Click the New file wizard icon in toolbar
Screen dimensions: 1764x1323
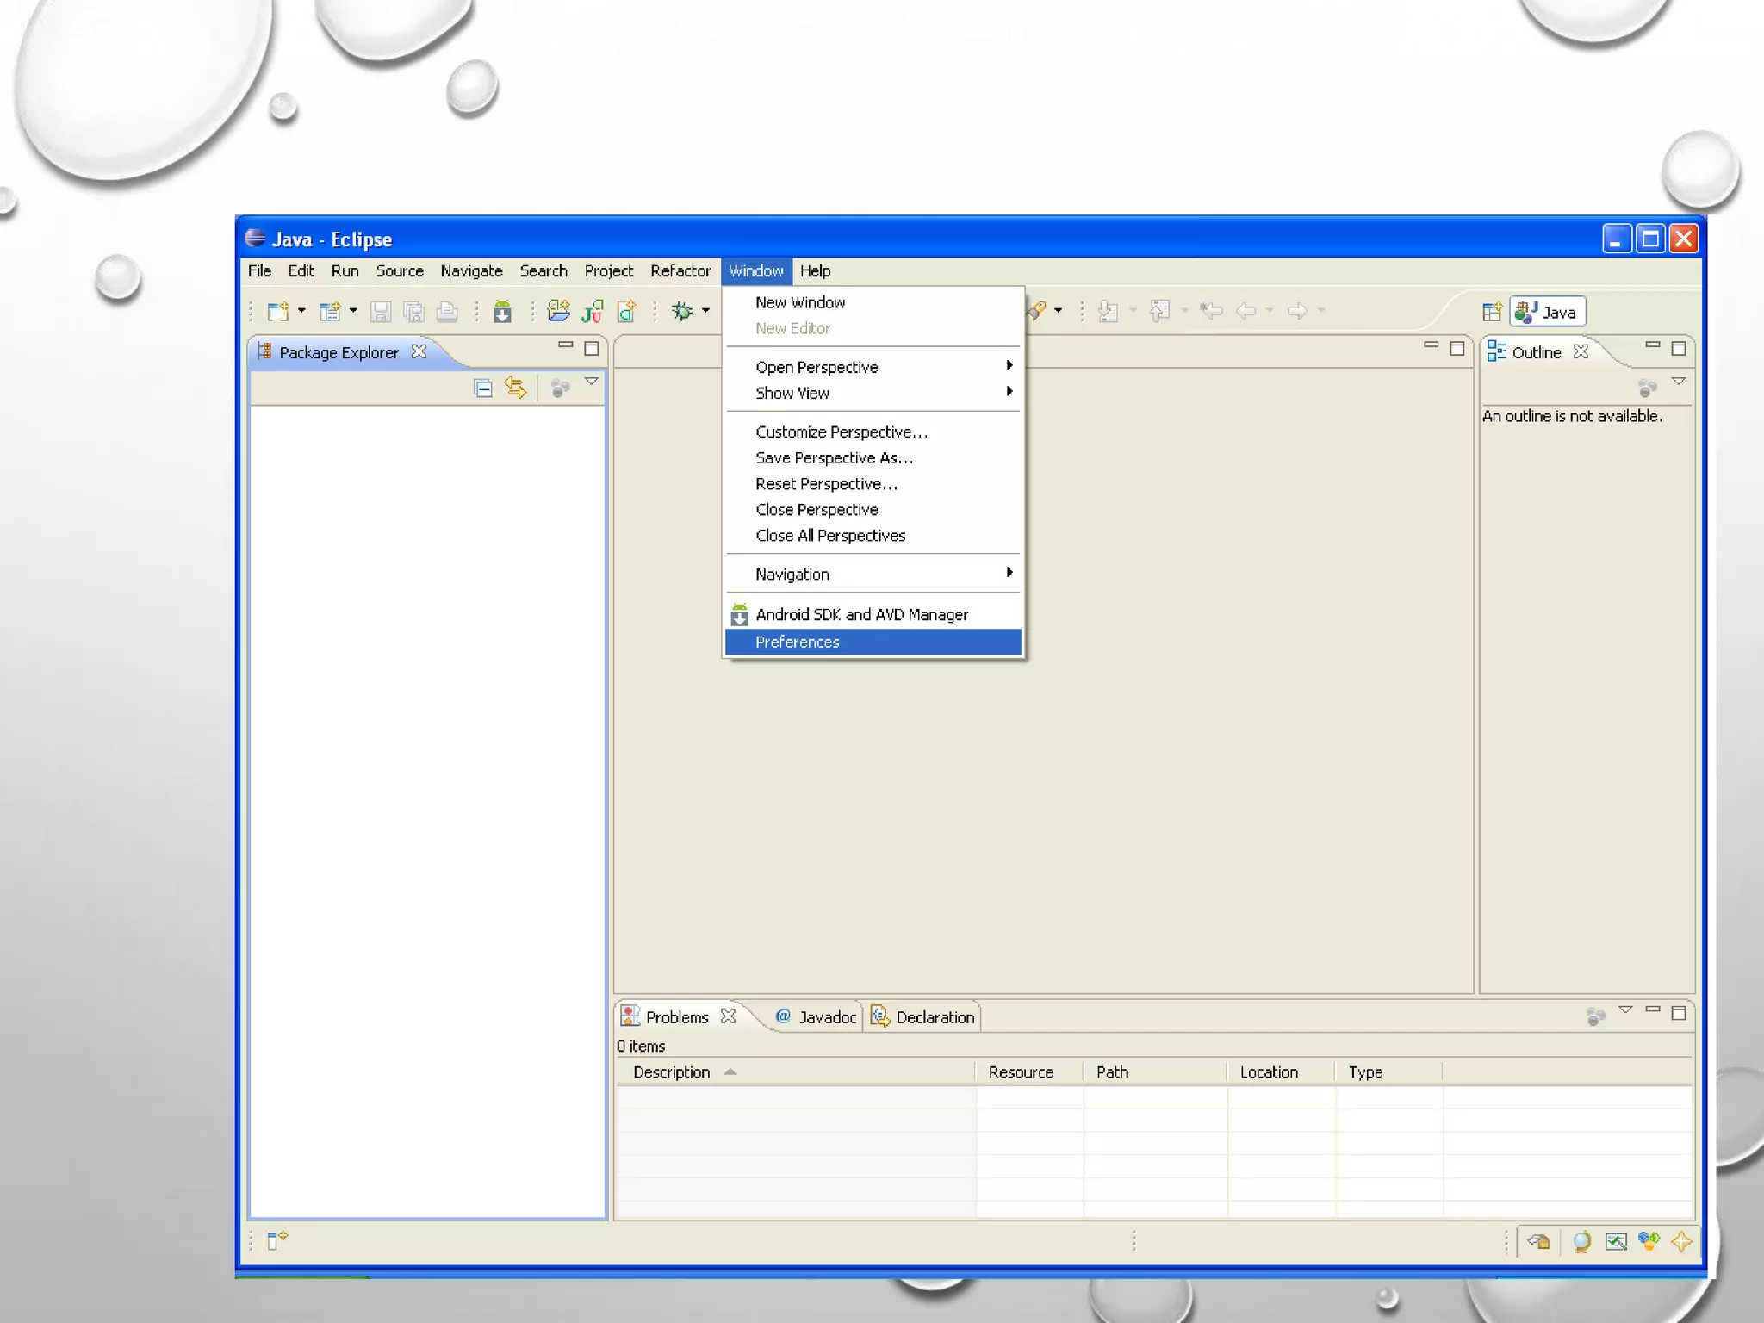277,311
